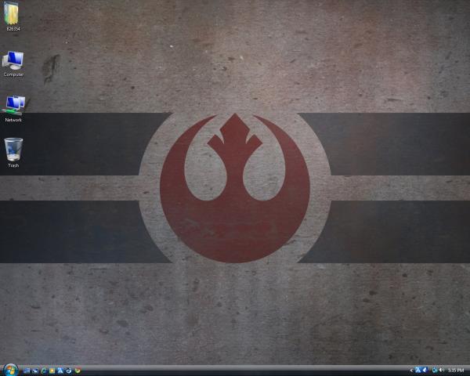Expand hidden system tray icons arrow
This screenshot has width=470, height=376.
click(x=411, y=371)
